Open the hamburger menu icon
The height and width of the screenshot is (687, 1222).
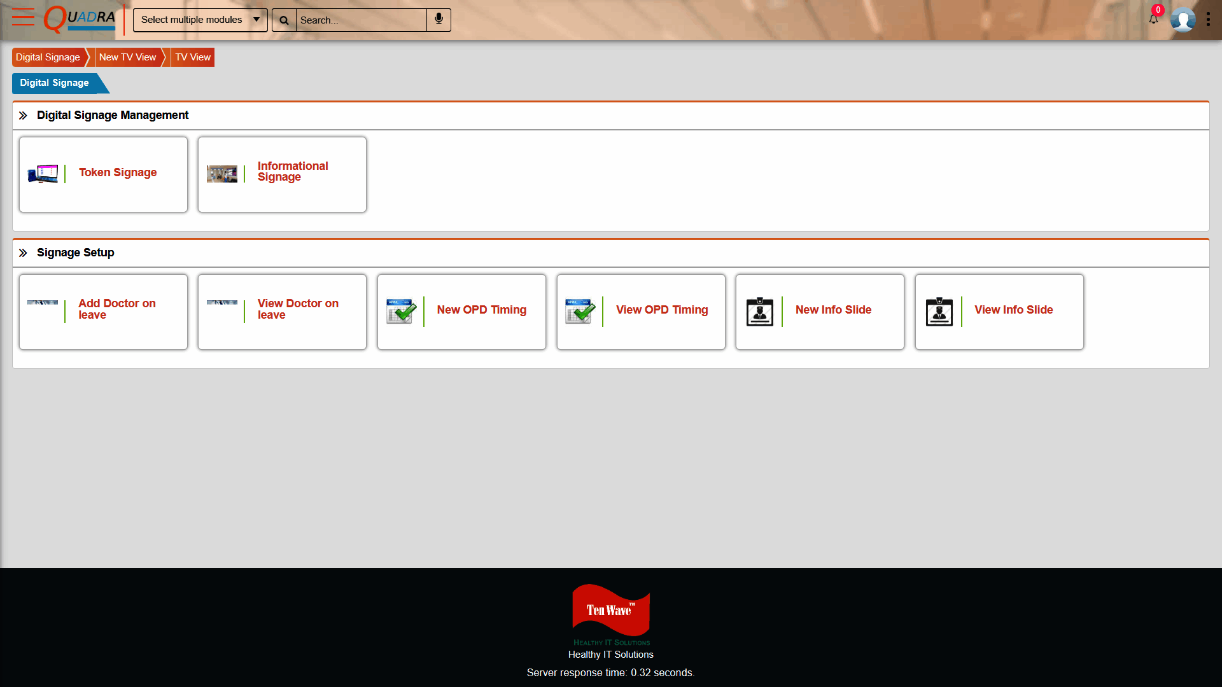23,17
